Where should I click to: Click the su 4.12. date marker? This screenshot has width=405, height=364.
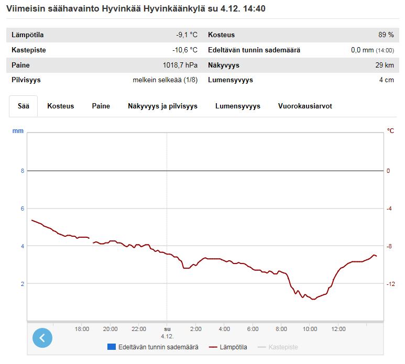click(x=167, y=333)
